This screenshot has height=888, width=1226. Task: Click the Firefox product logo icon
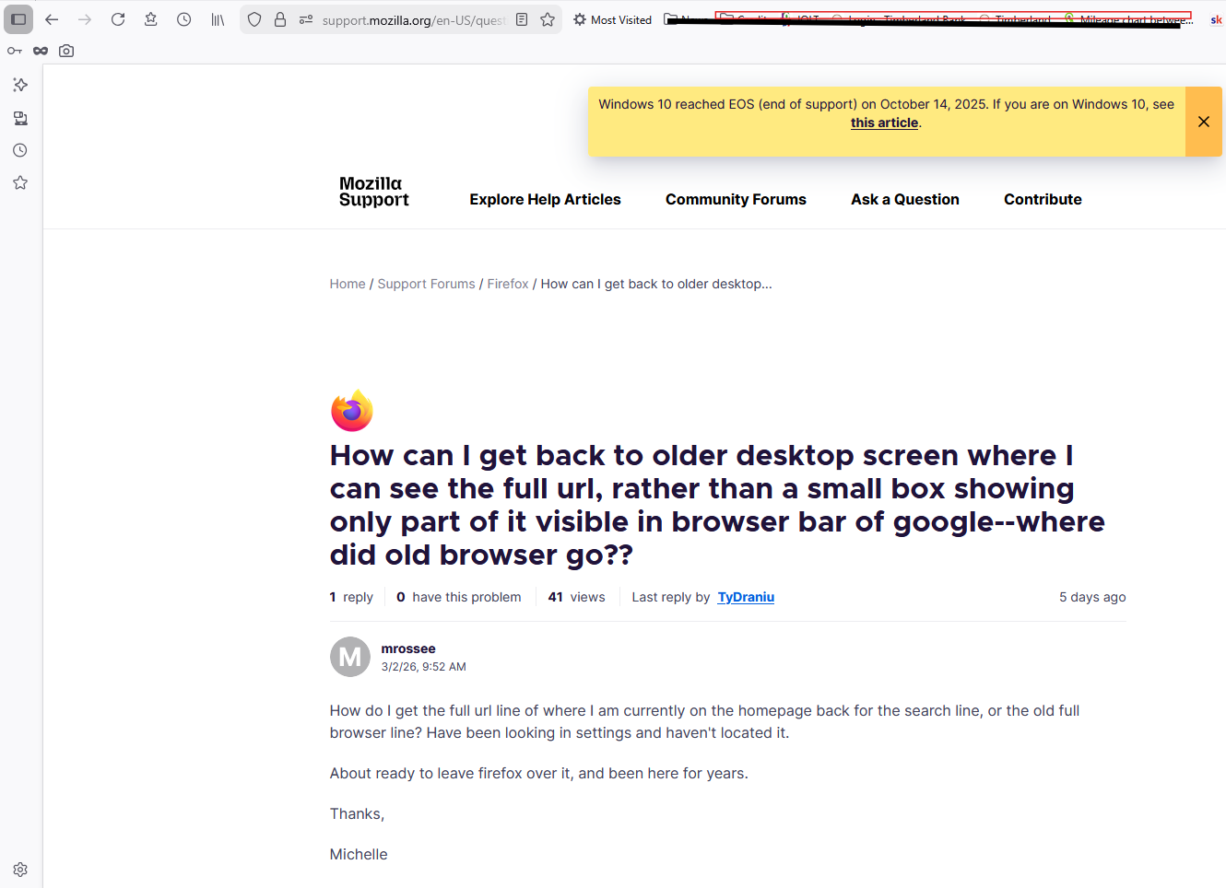point(352,410)
